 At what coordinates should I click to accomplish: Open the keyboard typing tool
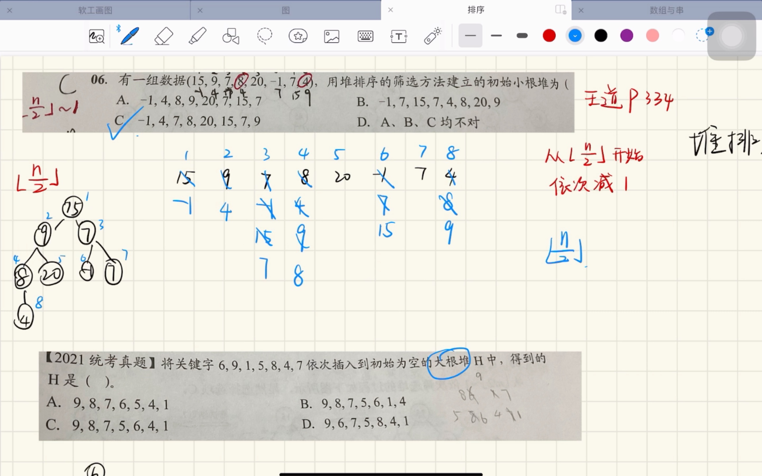click(x=365, y=36)
